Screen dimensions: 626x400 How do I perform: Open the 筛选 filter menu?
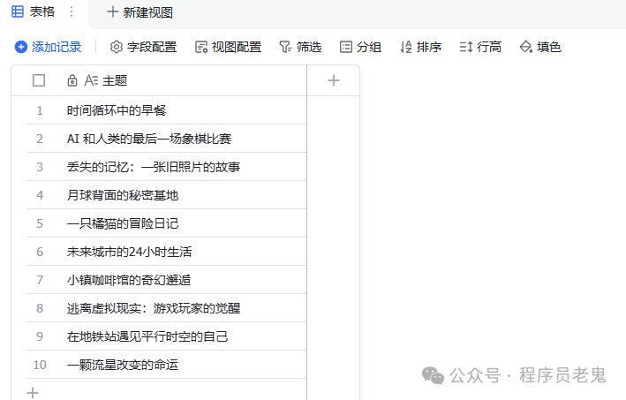coord(300,47)
